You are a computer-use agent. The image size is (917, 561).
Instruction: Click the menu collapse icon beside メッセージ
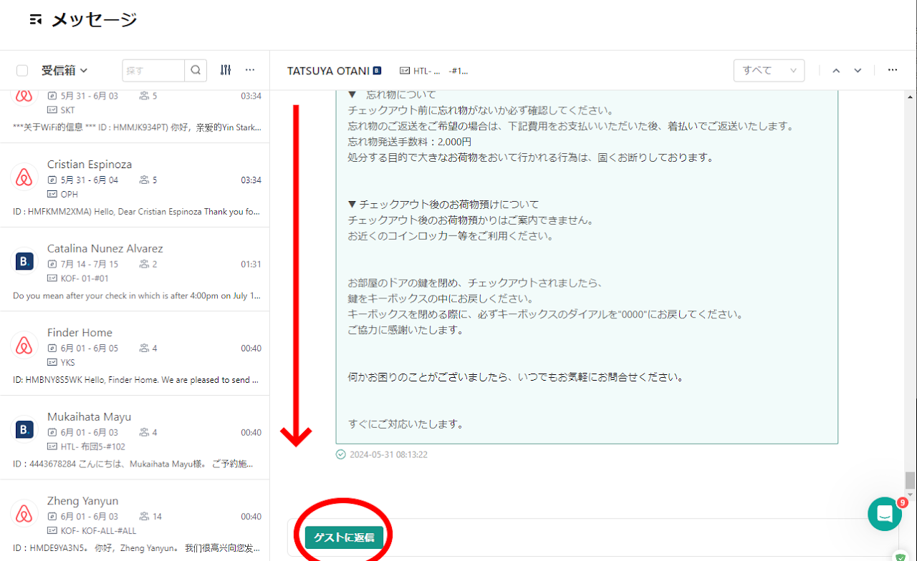pyautogui.click(x=36, y=20)
